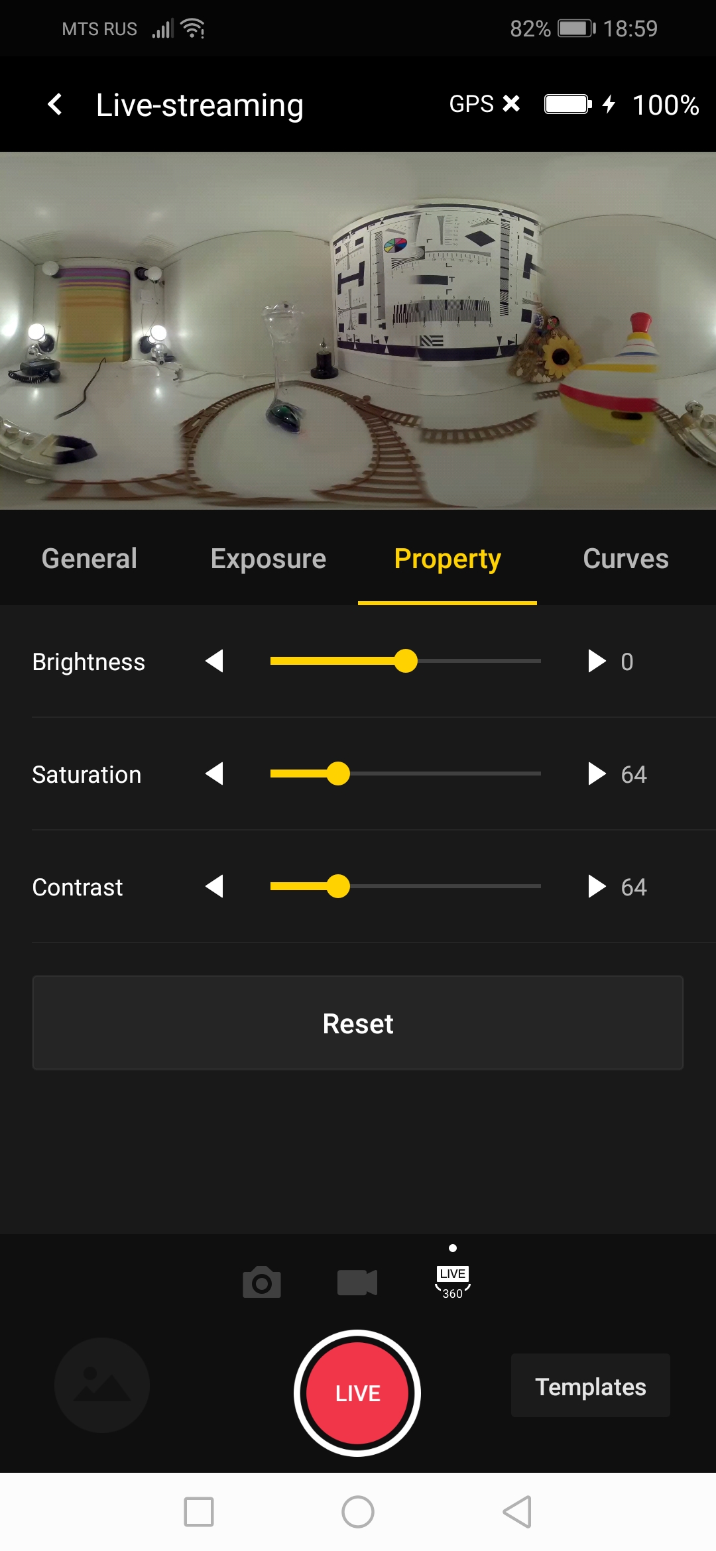716x1551 pixels.
Task: Switch to photo camera mode
Action: pos(262,1283)
